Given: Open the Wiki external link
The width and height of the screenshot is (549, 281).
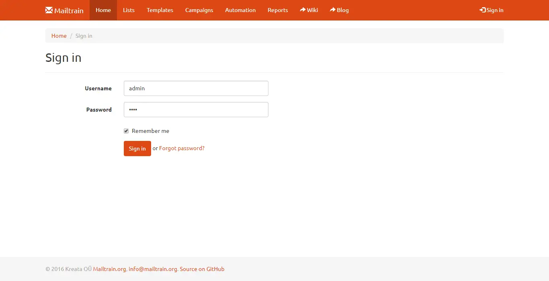Looking at the screenshot, I should (309, 10).
